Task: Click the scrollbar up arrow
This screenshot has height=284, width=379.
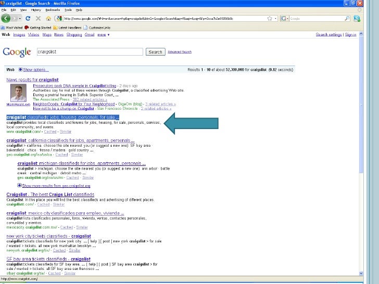Action: [x=361, y=34]
